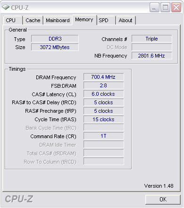
Task: Click the 3072 MBytes size field
Action: coord(55,47)
